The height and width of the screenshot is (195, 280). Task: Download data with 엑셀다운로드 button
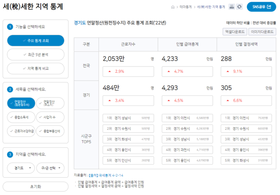point(234,31)
